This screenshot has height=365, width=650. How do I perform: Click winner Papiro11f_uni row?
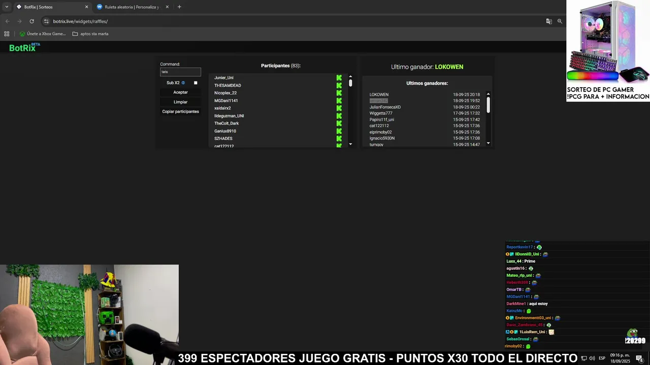(425, 120)
